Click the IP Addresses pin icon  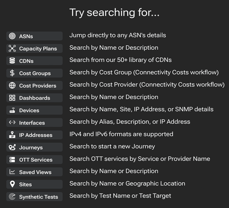12,135
